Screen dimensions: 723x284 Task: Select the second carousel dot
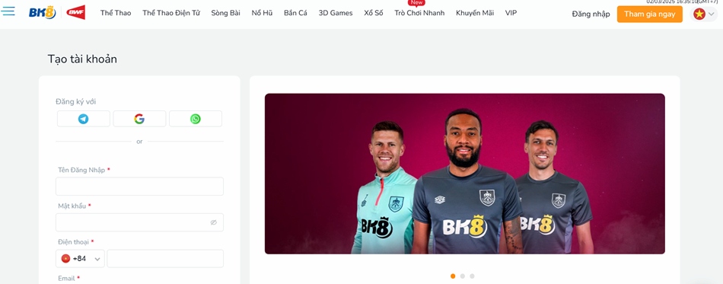click(463, 276)
